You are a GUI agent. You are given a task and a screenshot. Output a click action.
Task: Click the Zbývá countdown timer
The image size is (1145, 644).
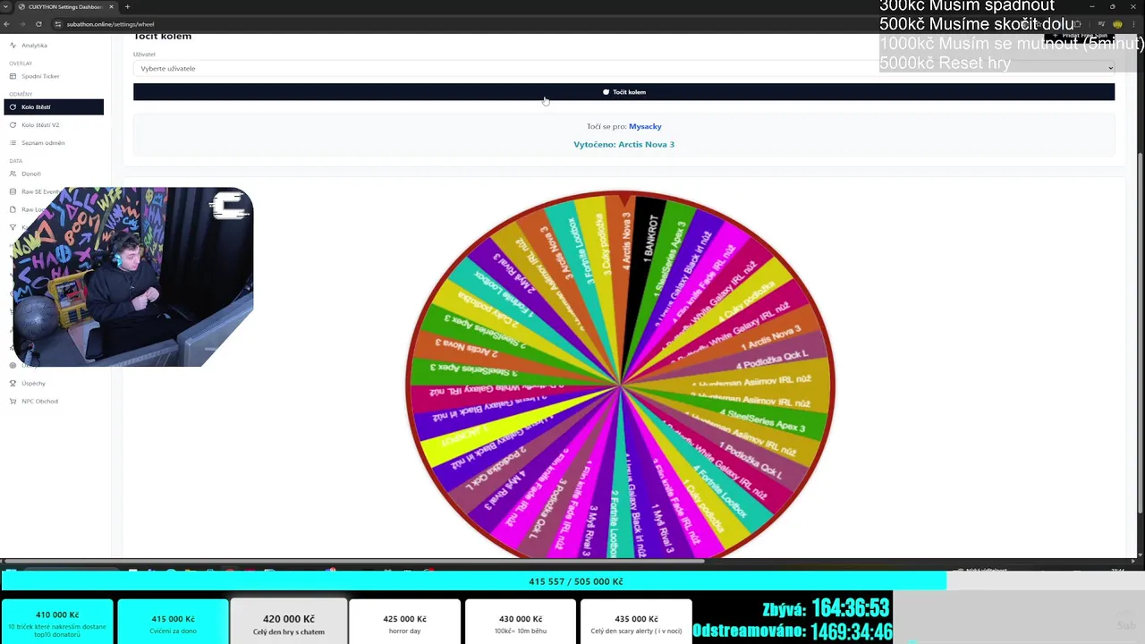(x=826, y=609)
